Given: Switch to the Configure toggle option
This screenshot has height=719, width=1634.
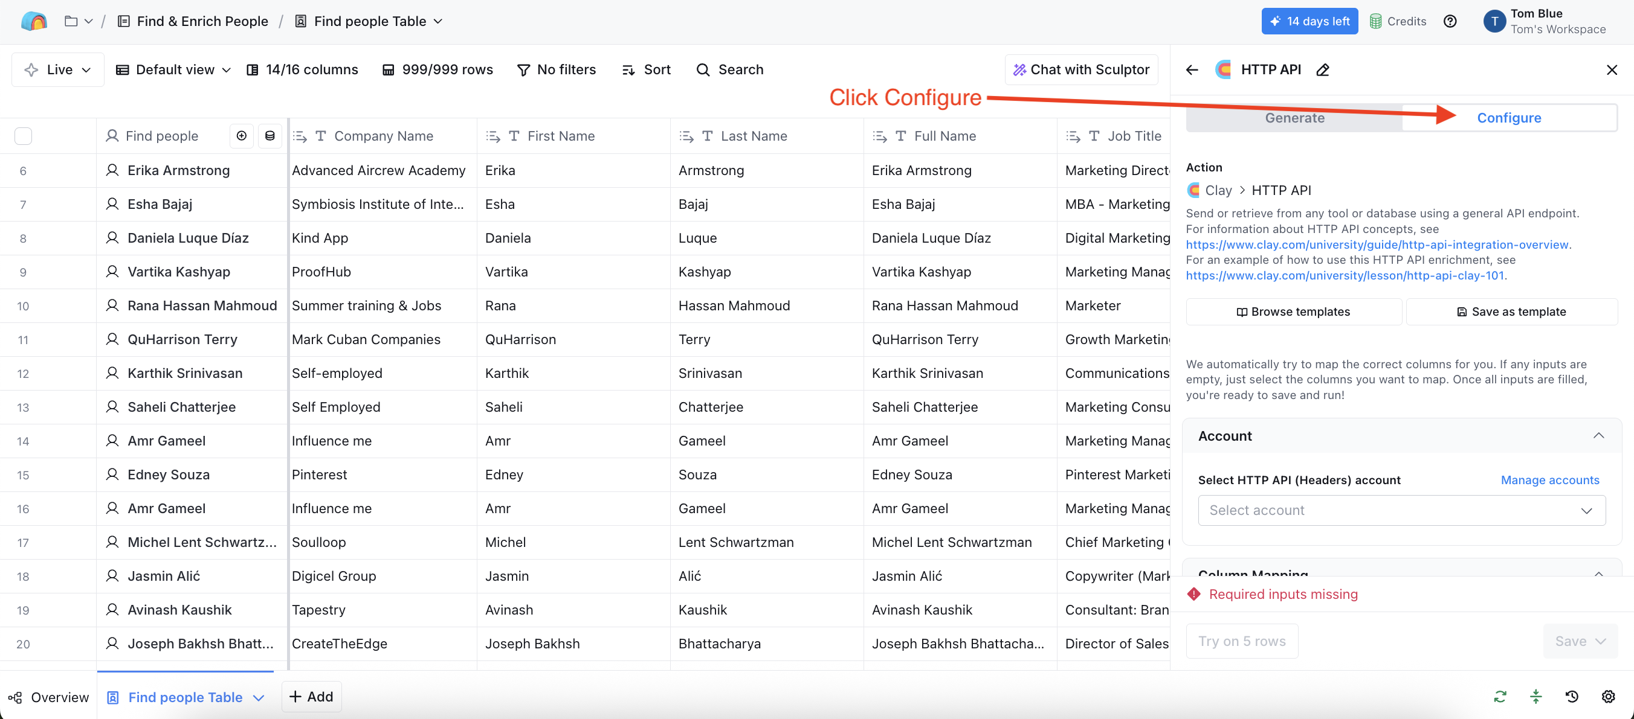Looking at the screenshot, I should pyautogui.click(x=1508, y=118).
